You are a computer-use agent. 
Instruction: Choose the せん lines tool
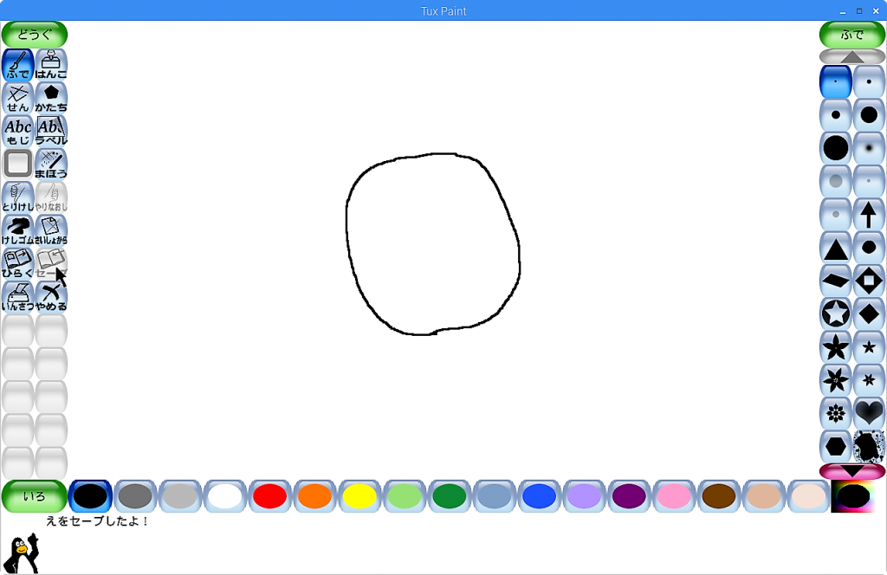pos(17,99)
